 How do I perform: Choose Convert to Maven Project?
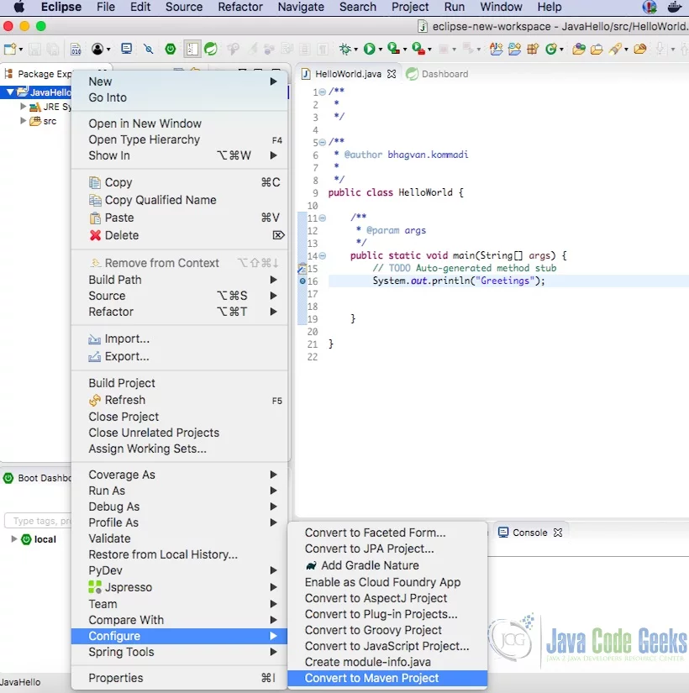[x=387, y=678]
